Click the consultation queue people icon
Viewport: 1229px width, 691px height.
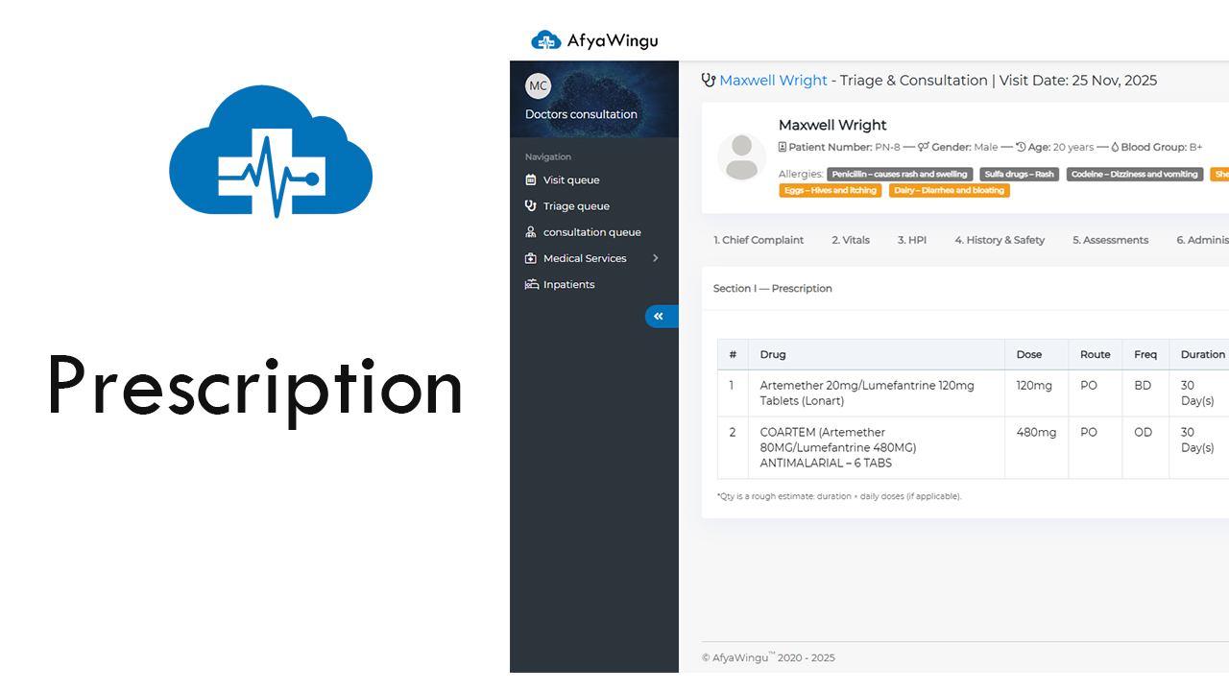pos(531,232)
